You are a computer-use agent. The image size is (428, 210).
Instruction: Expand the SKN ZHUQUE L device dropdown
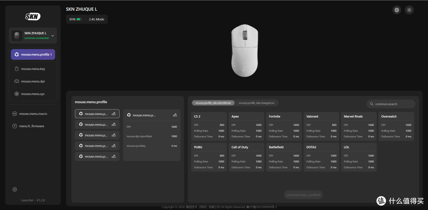click(x=53, y=36)
